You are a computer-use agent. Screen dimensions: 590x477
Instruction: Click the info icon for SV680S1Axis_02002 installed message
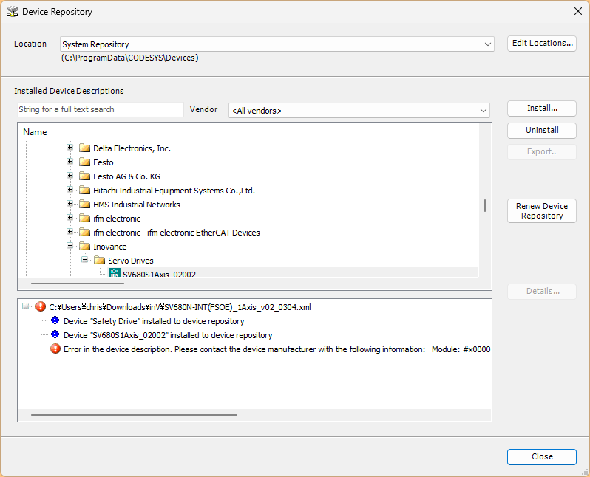pos(55,334)
